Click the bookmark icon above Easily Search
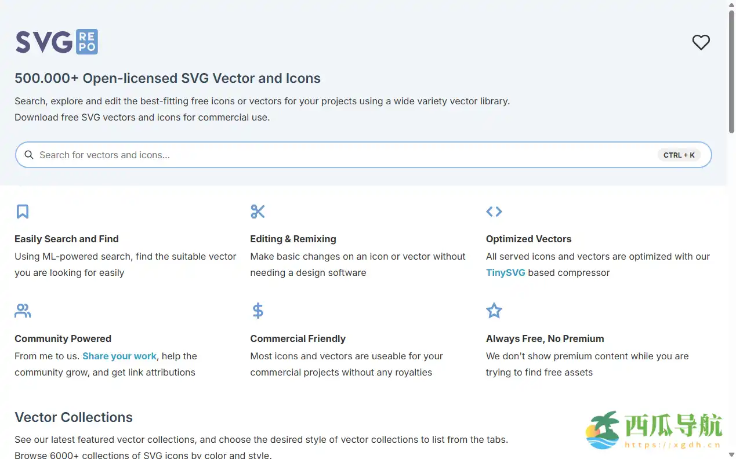Screen dimensions: 736x459 (23, 212)
